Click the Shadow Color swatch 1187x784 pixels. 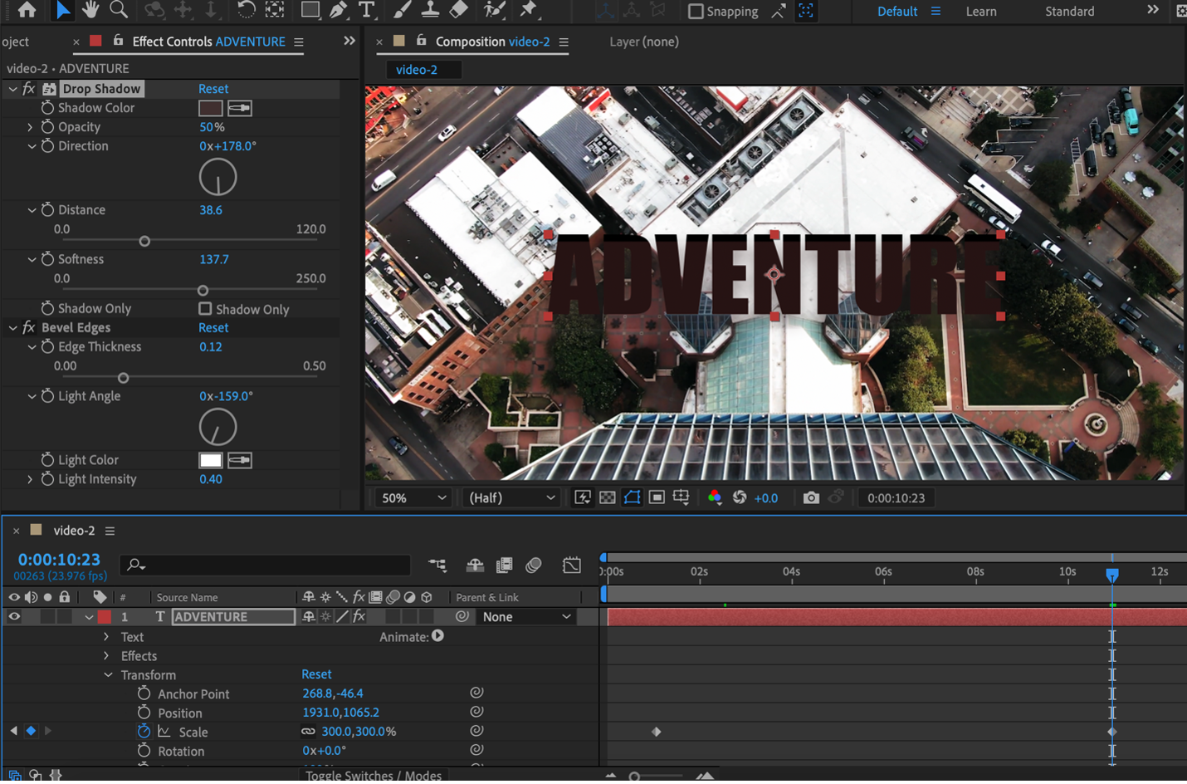point(210,108)
